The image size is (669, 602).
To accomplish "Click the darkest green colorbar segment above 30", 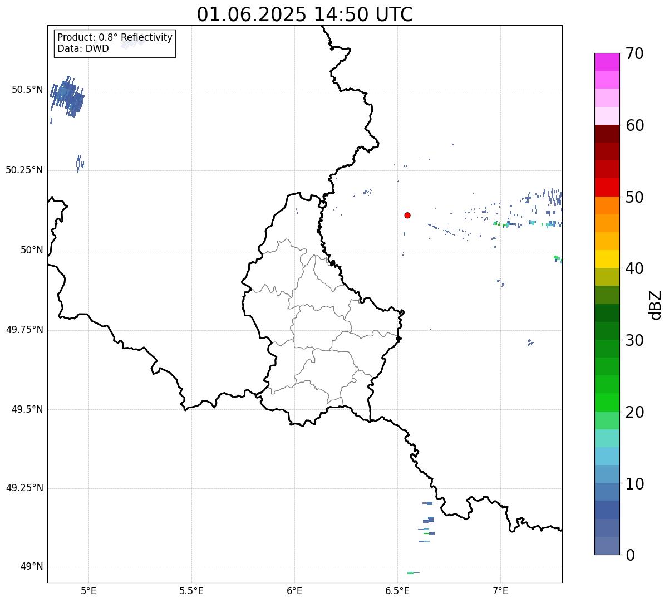I will point(607,313).
